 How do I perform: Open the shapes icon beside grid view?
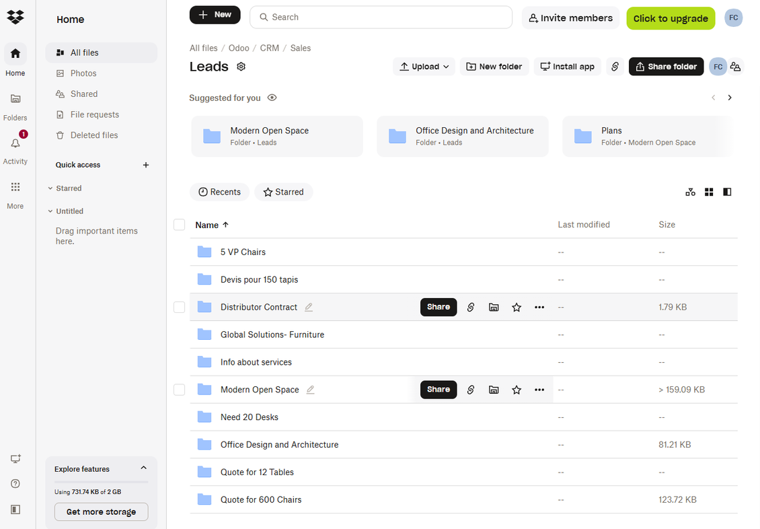(x=690, y=192)
